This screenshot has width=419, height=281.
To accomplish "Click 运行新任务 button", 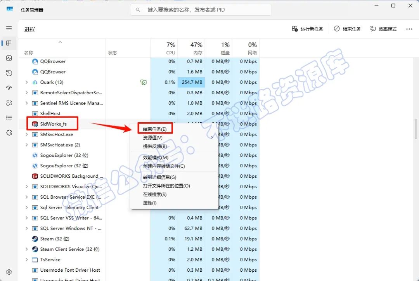I will point(308,29).
